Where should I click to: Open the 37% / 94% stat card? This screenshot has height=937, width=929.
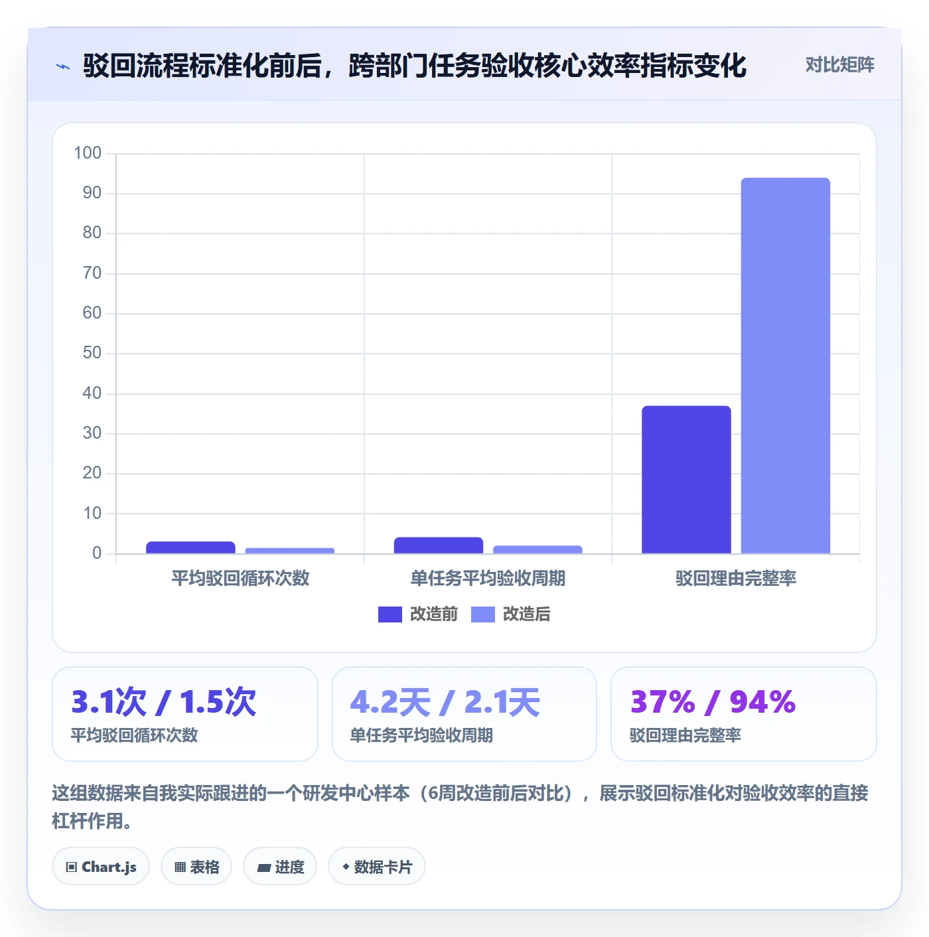(744, 714)
